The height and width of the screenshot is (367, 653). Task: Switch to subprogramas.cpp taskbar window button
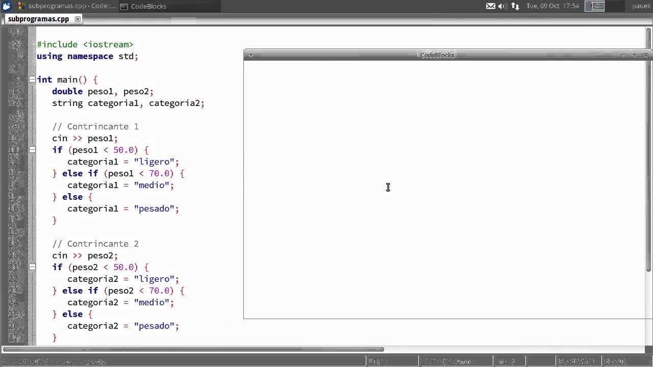[66, 6]
